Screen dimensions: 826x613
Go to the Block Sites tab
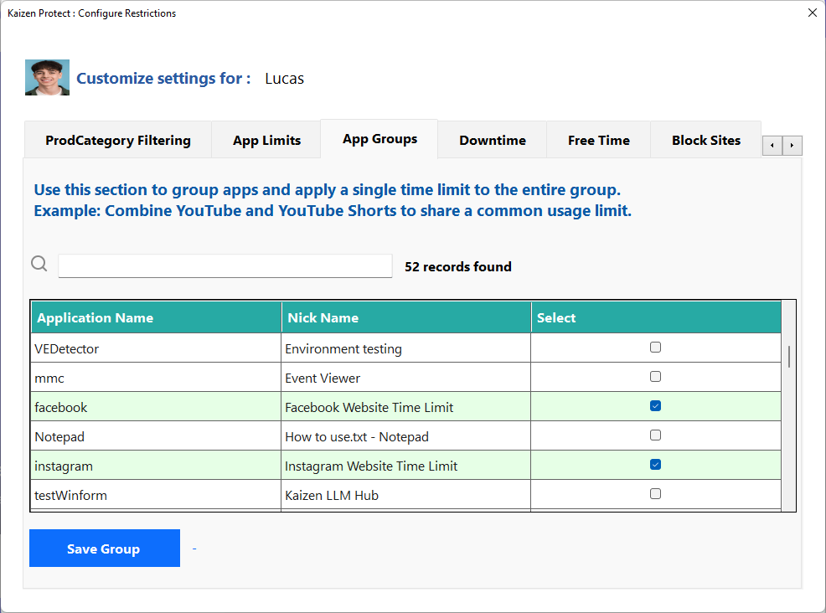click(705, 140)
